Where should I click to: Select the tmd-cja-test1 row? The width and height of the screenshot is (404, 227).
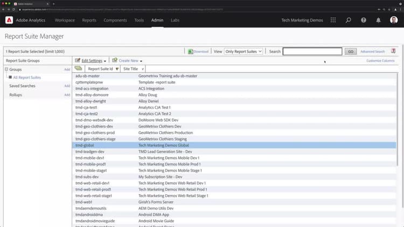tap(234, 107)
